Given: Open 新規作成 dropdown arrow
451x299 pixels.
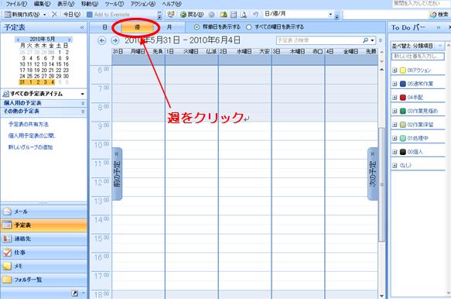Looking at the screenshot, I should 45,15.
